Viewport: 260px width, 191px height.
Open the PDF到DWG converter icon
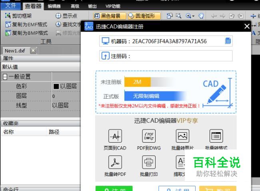coord(149,136)
